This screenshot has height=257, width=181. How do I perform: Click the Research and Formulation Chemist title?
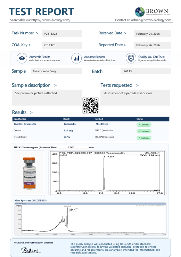point(33,242)
